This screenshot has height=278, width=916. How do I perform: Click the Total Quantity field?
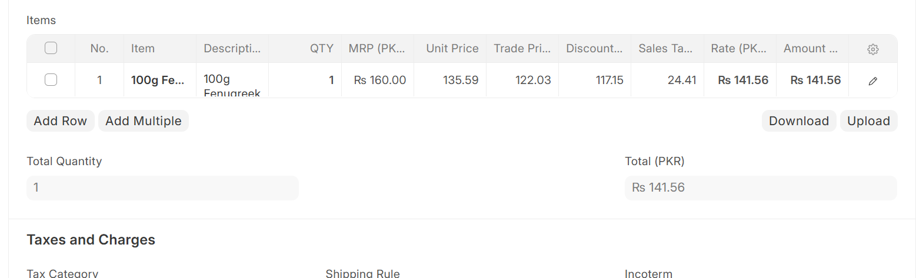click(x=163, y=188)
